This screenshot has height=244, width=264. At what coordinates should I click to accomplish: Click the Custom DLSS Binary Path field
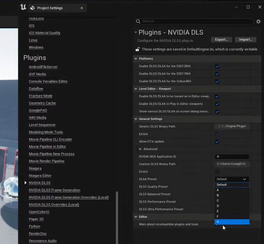pyautogui.click(x=232, y=164)
